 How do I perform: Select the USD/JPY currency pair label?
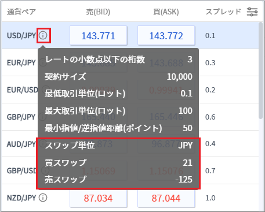21,36
